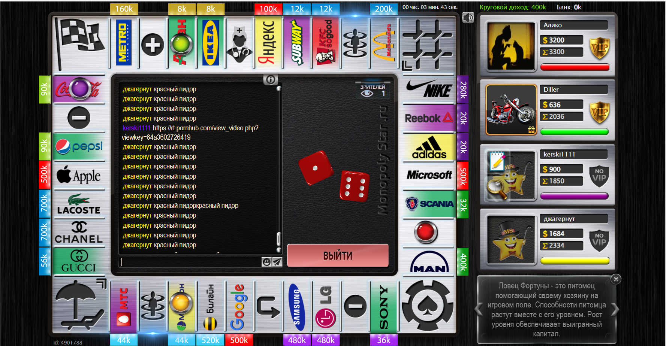Click the 200k price tag above McDonald's

(x=384, y=9)
